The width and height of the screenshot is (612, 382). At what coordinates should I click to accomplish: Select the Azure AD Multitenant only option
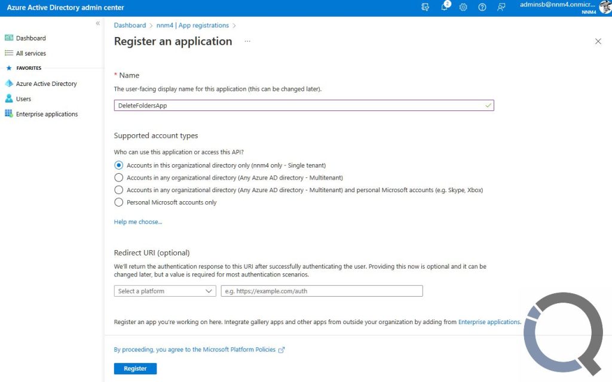(x=119, y=178)
